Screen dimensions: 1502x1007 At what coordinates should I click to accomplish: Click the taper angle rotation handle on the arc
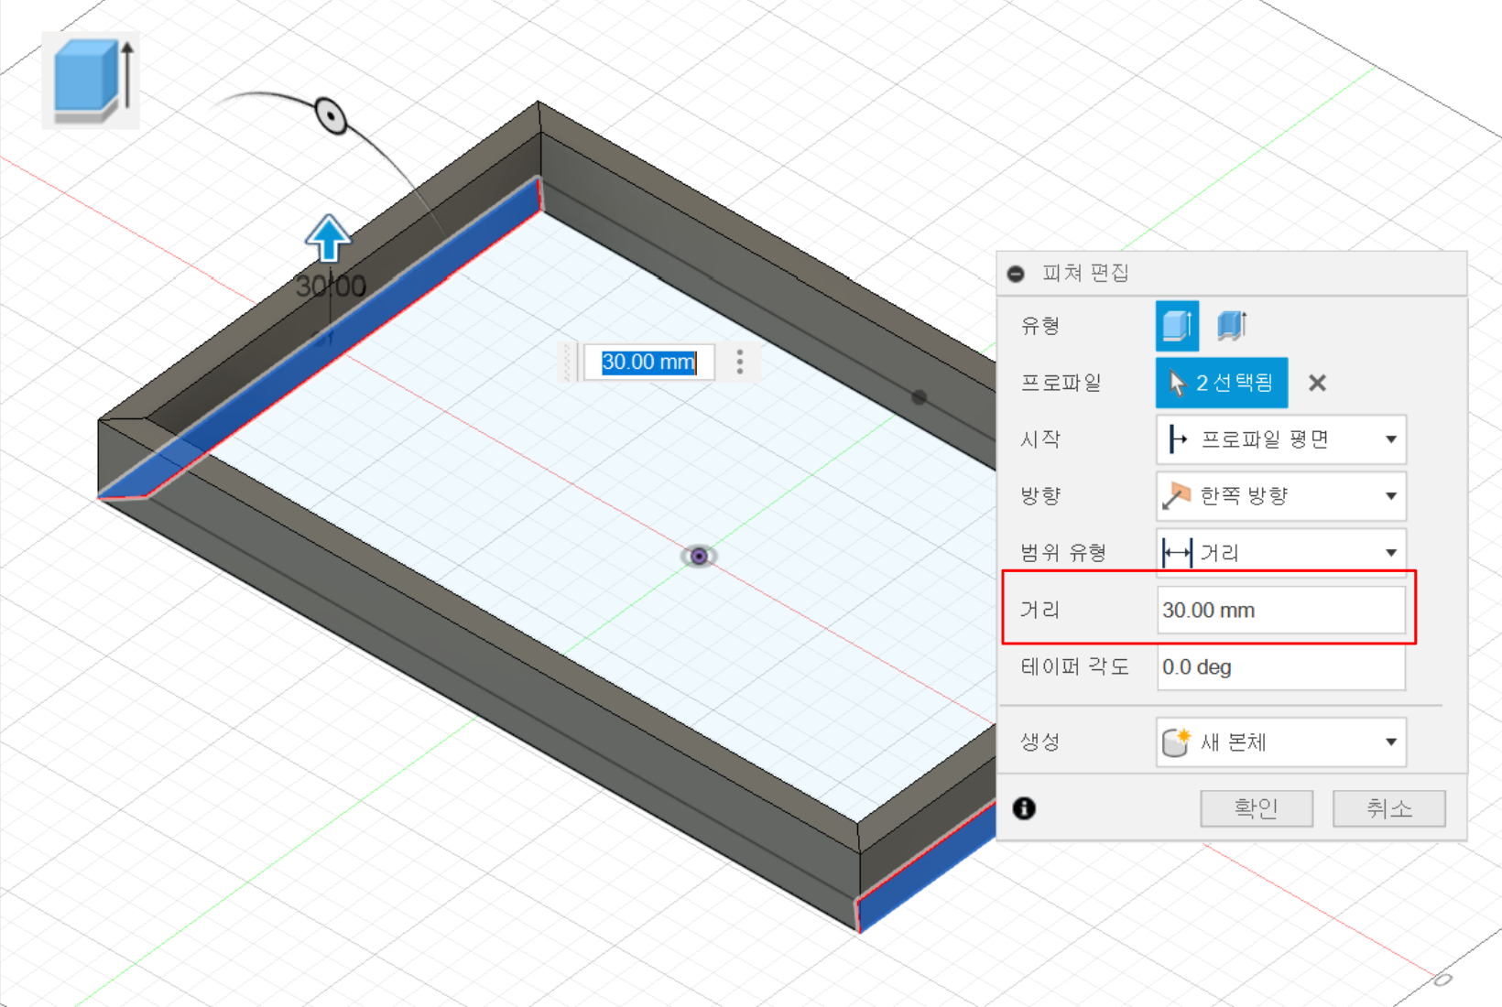coord(331,116)
